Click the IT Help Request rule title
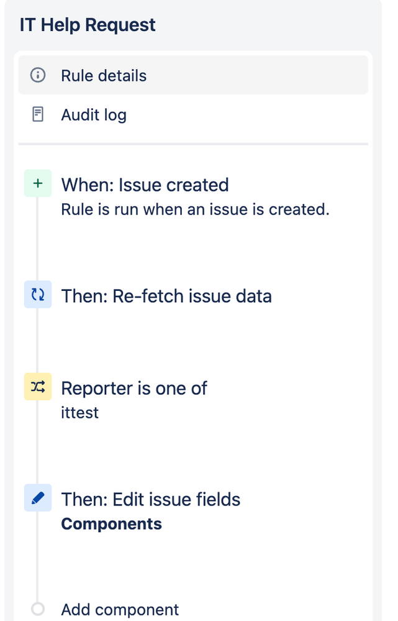 (x=88, y=25)
